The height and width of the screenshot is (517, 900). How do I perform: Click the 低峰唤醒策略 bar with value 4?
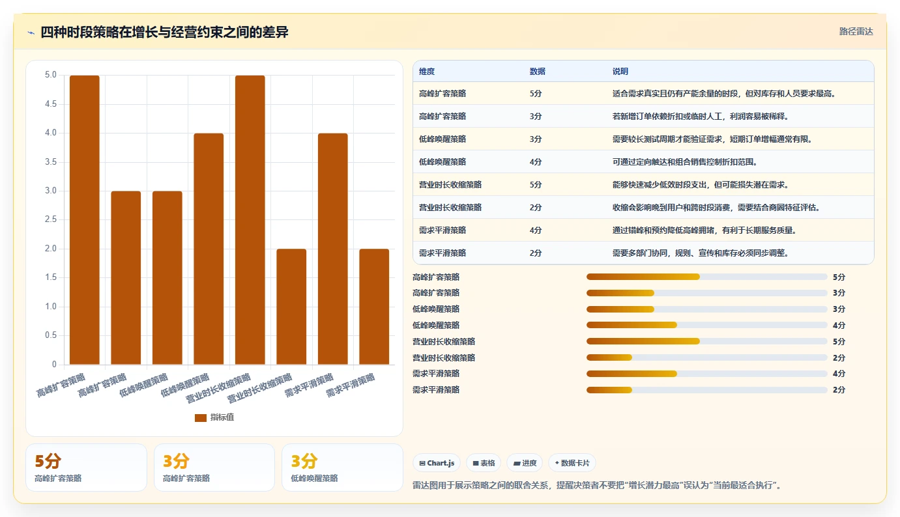pos(209,249)
